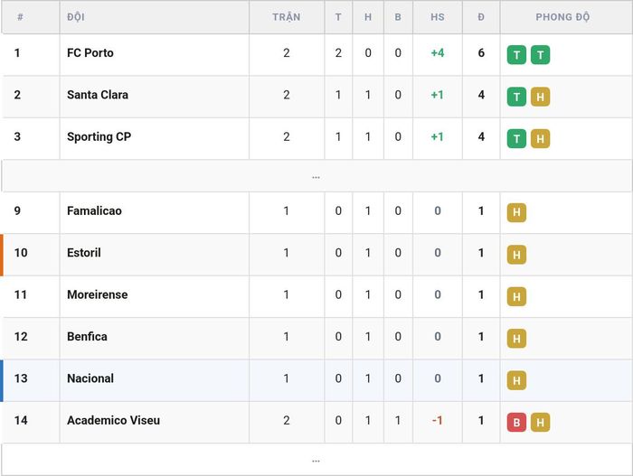
Task: Open the FC Porto team link
Action: 90,53
